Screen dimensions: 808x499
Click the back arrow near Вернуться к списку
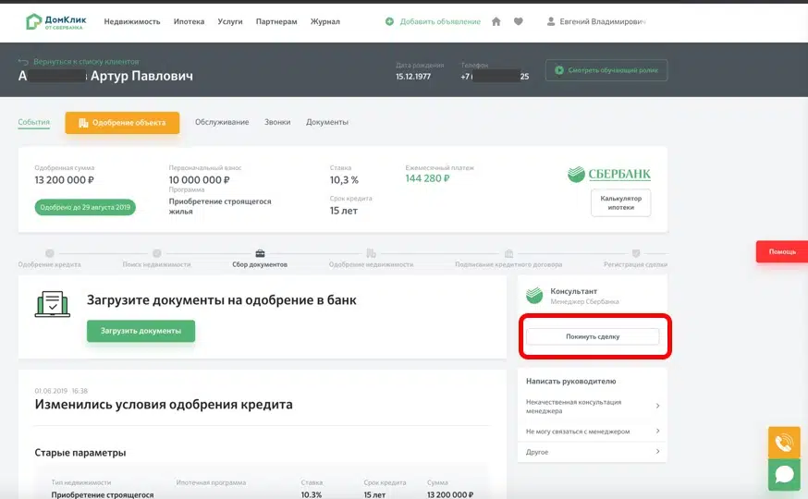pyautogui.click(x=23, y=62)
